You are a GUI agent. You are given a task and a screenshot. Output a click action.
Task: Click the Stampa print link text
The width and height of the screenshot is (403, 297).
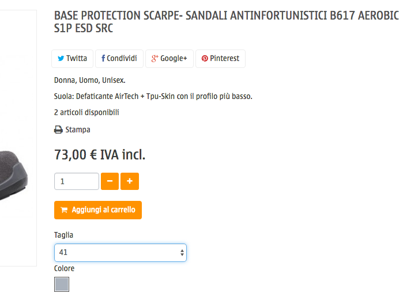[78, 130]
